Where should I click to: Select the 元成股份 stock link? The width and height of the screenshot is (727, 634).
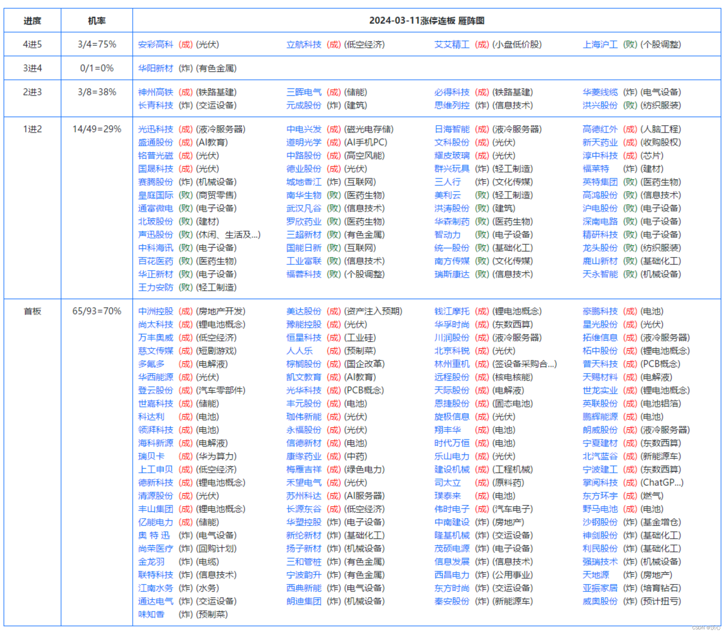tap(304, 105)
